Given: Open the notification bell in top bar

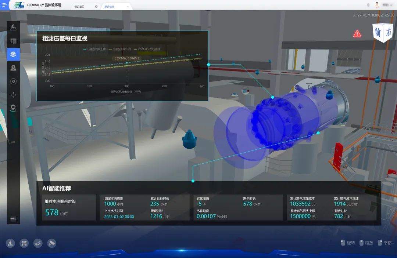Looking at the screenshot, I should (368, 5).
